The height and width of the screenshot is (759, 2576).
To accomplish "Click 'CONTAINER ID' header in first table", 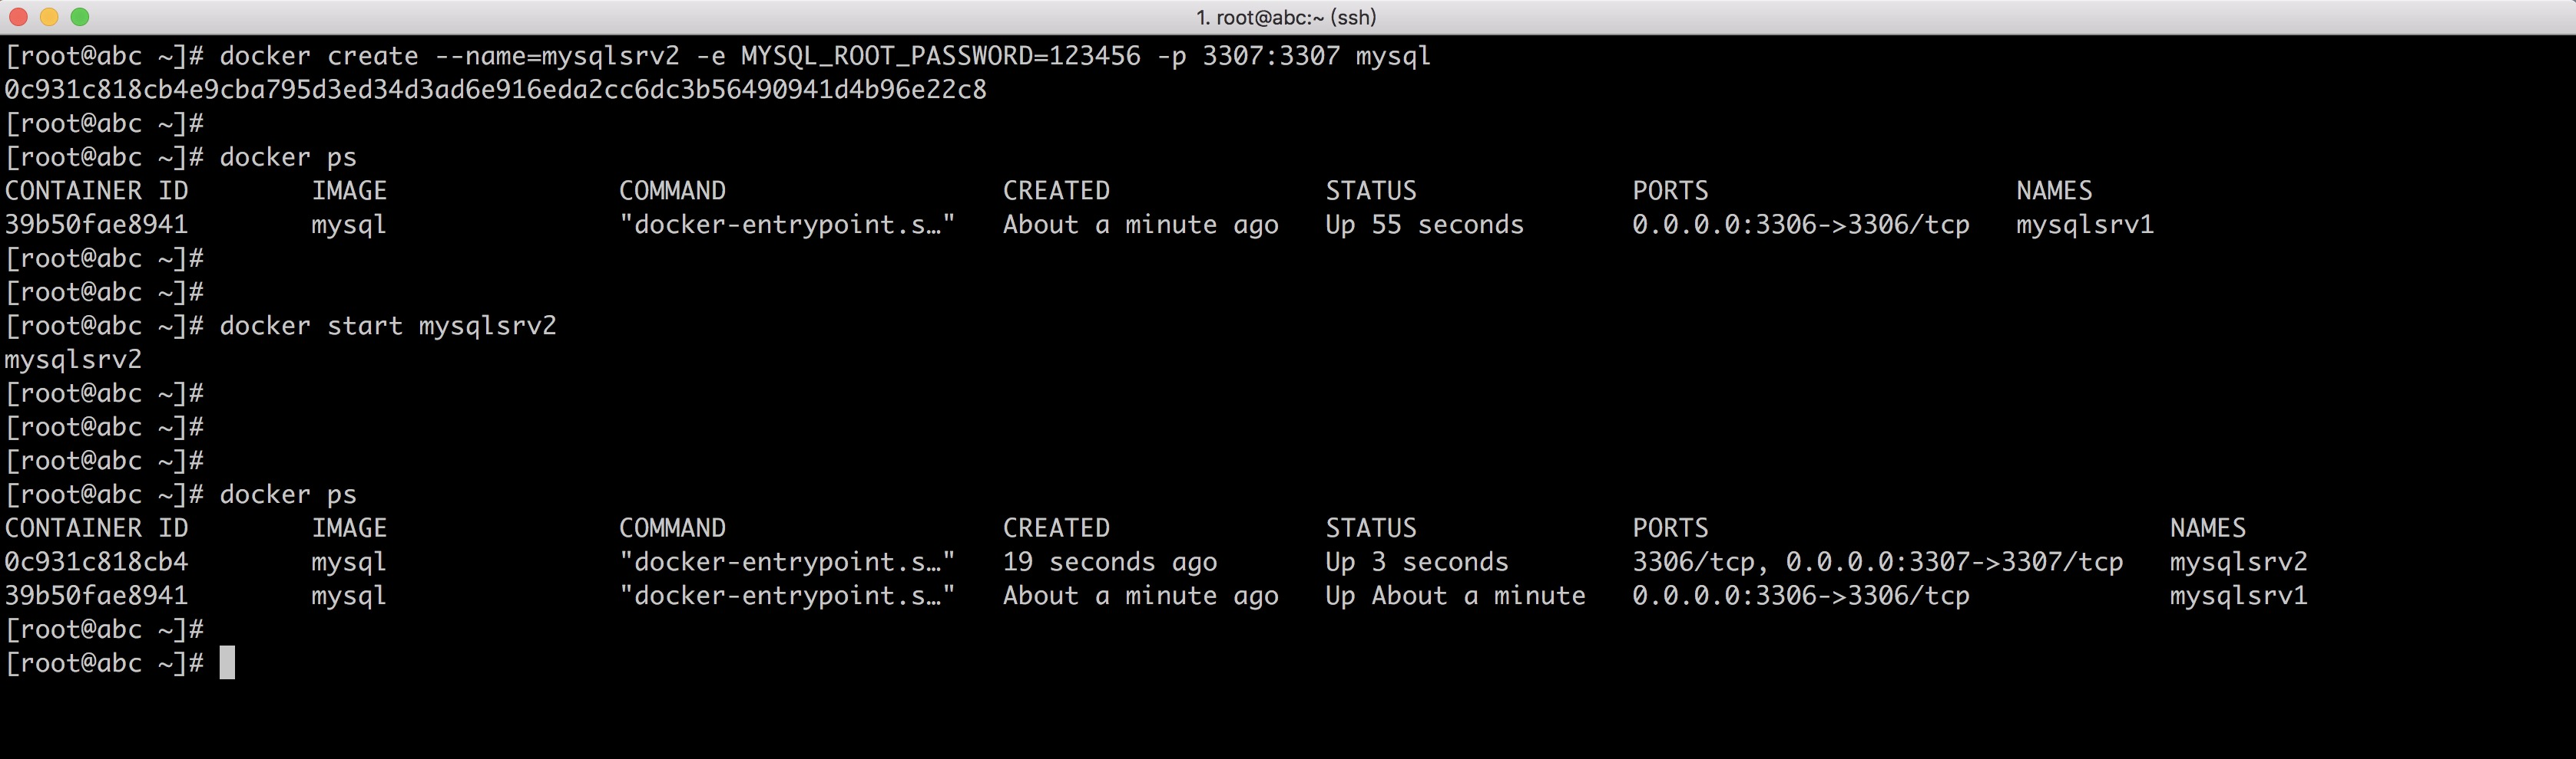I will (x=96, y=191).
